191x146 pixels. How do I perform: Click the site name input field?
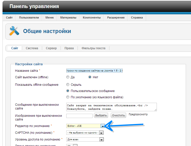pyautogui.click(x=94, y=71)
